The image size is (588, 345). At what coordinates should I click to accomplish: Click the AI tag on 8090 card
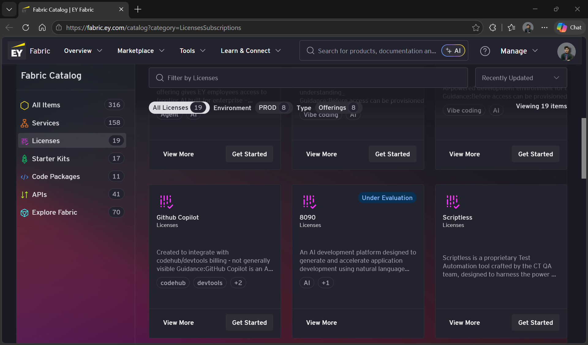307,283
